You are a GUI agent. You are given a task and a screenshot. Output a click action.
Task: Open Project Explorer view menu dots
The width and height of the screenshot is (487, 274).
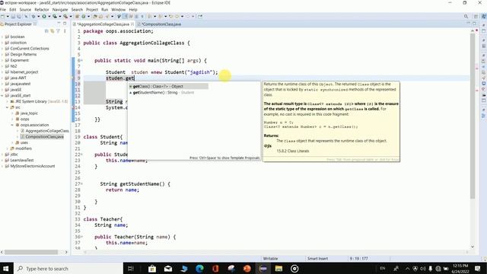pyautogui.click(x=65, y=30)
